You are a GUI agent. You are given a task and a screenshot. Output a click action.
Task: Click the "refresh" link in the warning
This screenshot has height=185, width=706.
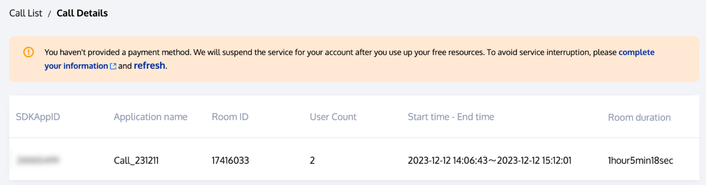pyautogui.click(x=149, y=66)
